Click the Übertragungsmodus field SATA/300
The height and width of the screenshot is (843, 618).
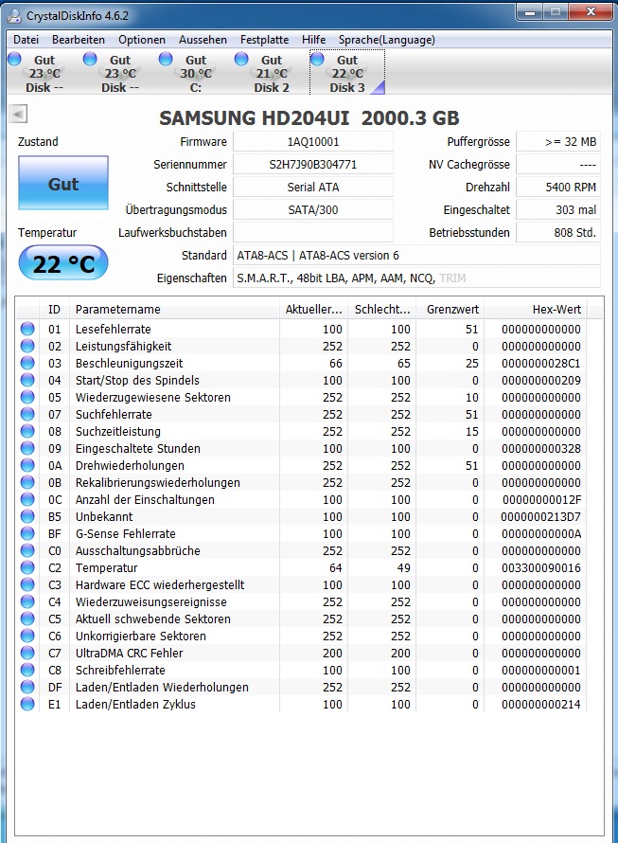(313, 209)
